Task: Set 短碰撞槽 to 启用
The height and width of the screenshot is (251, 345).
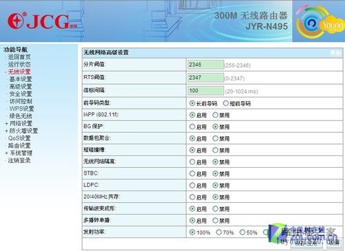Action: click(x=192, y=150)
